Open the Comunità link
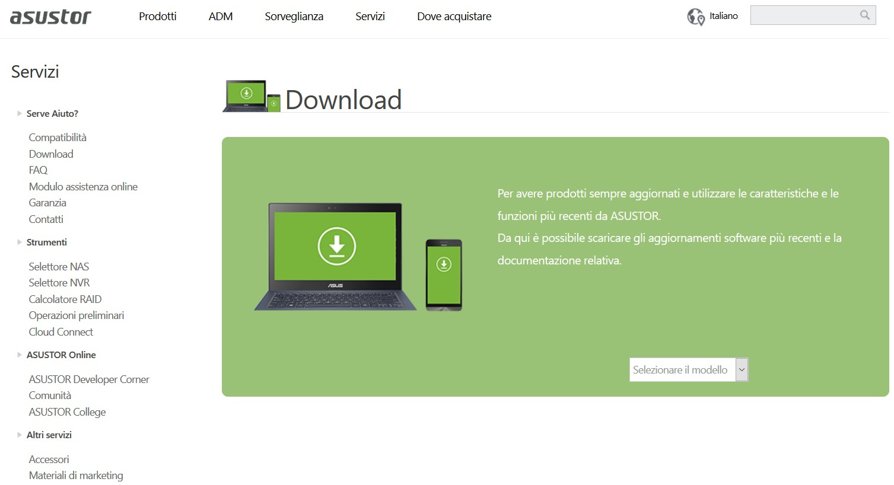This screenshot has height=485, width=894. [50, 395]
